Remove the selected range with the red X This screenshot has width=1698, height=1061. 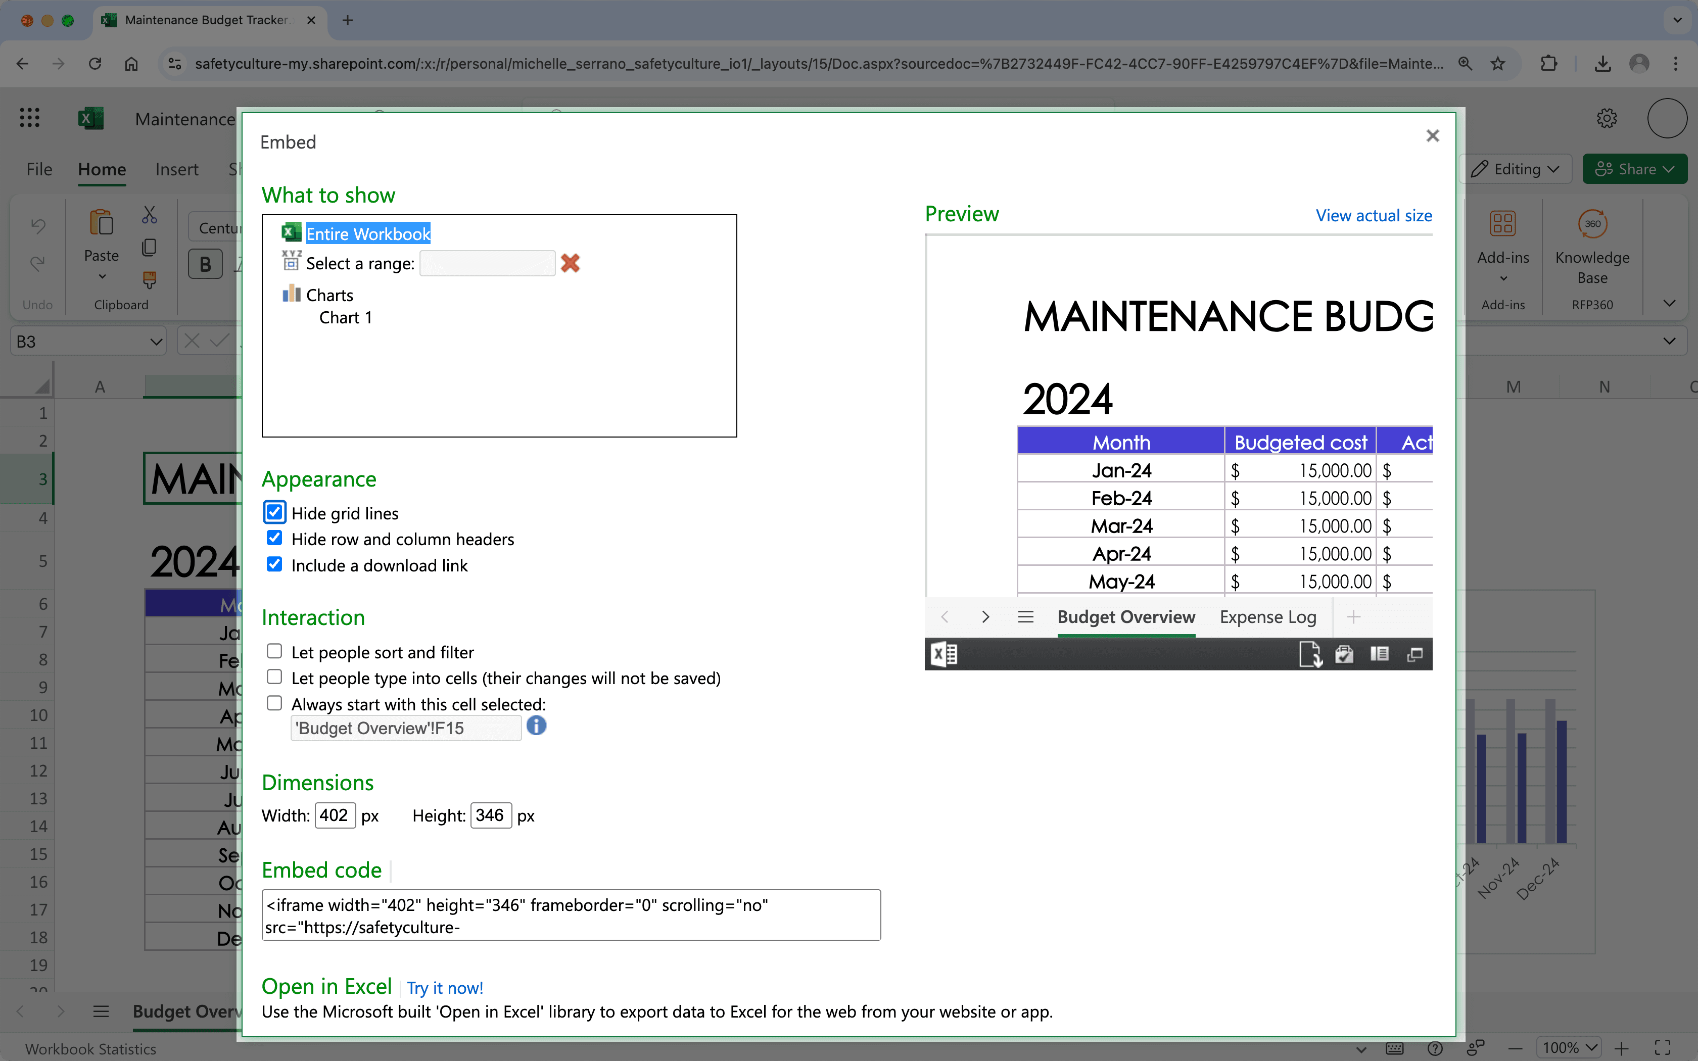click(x=570, y=263)
